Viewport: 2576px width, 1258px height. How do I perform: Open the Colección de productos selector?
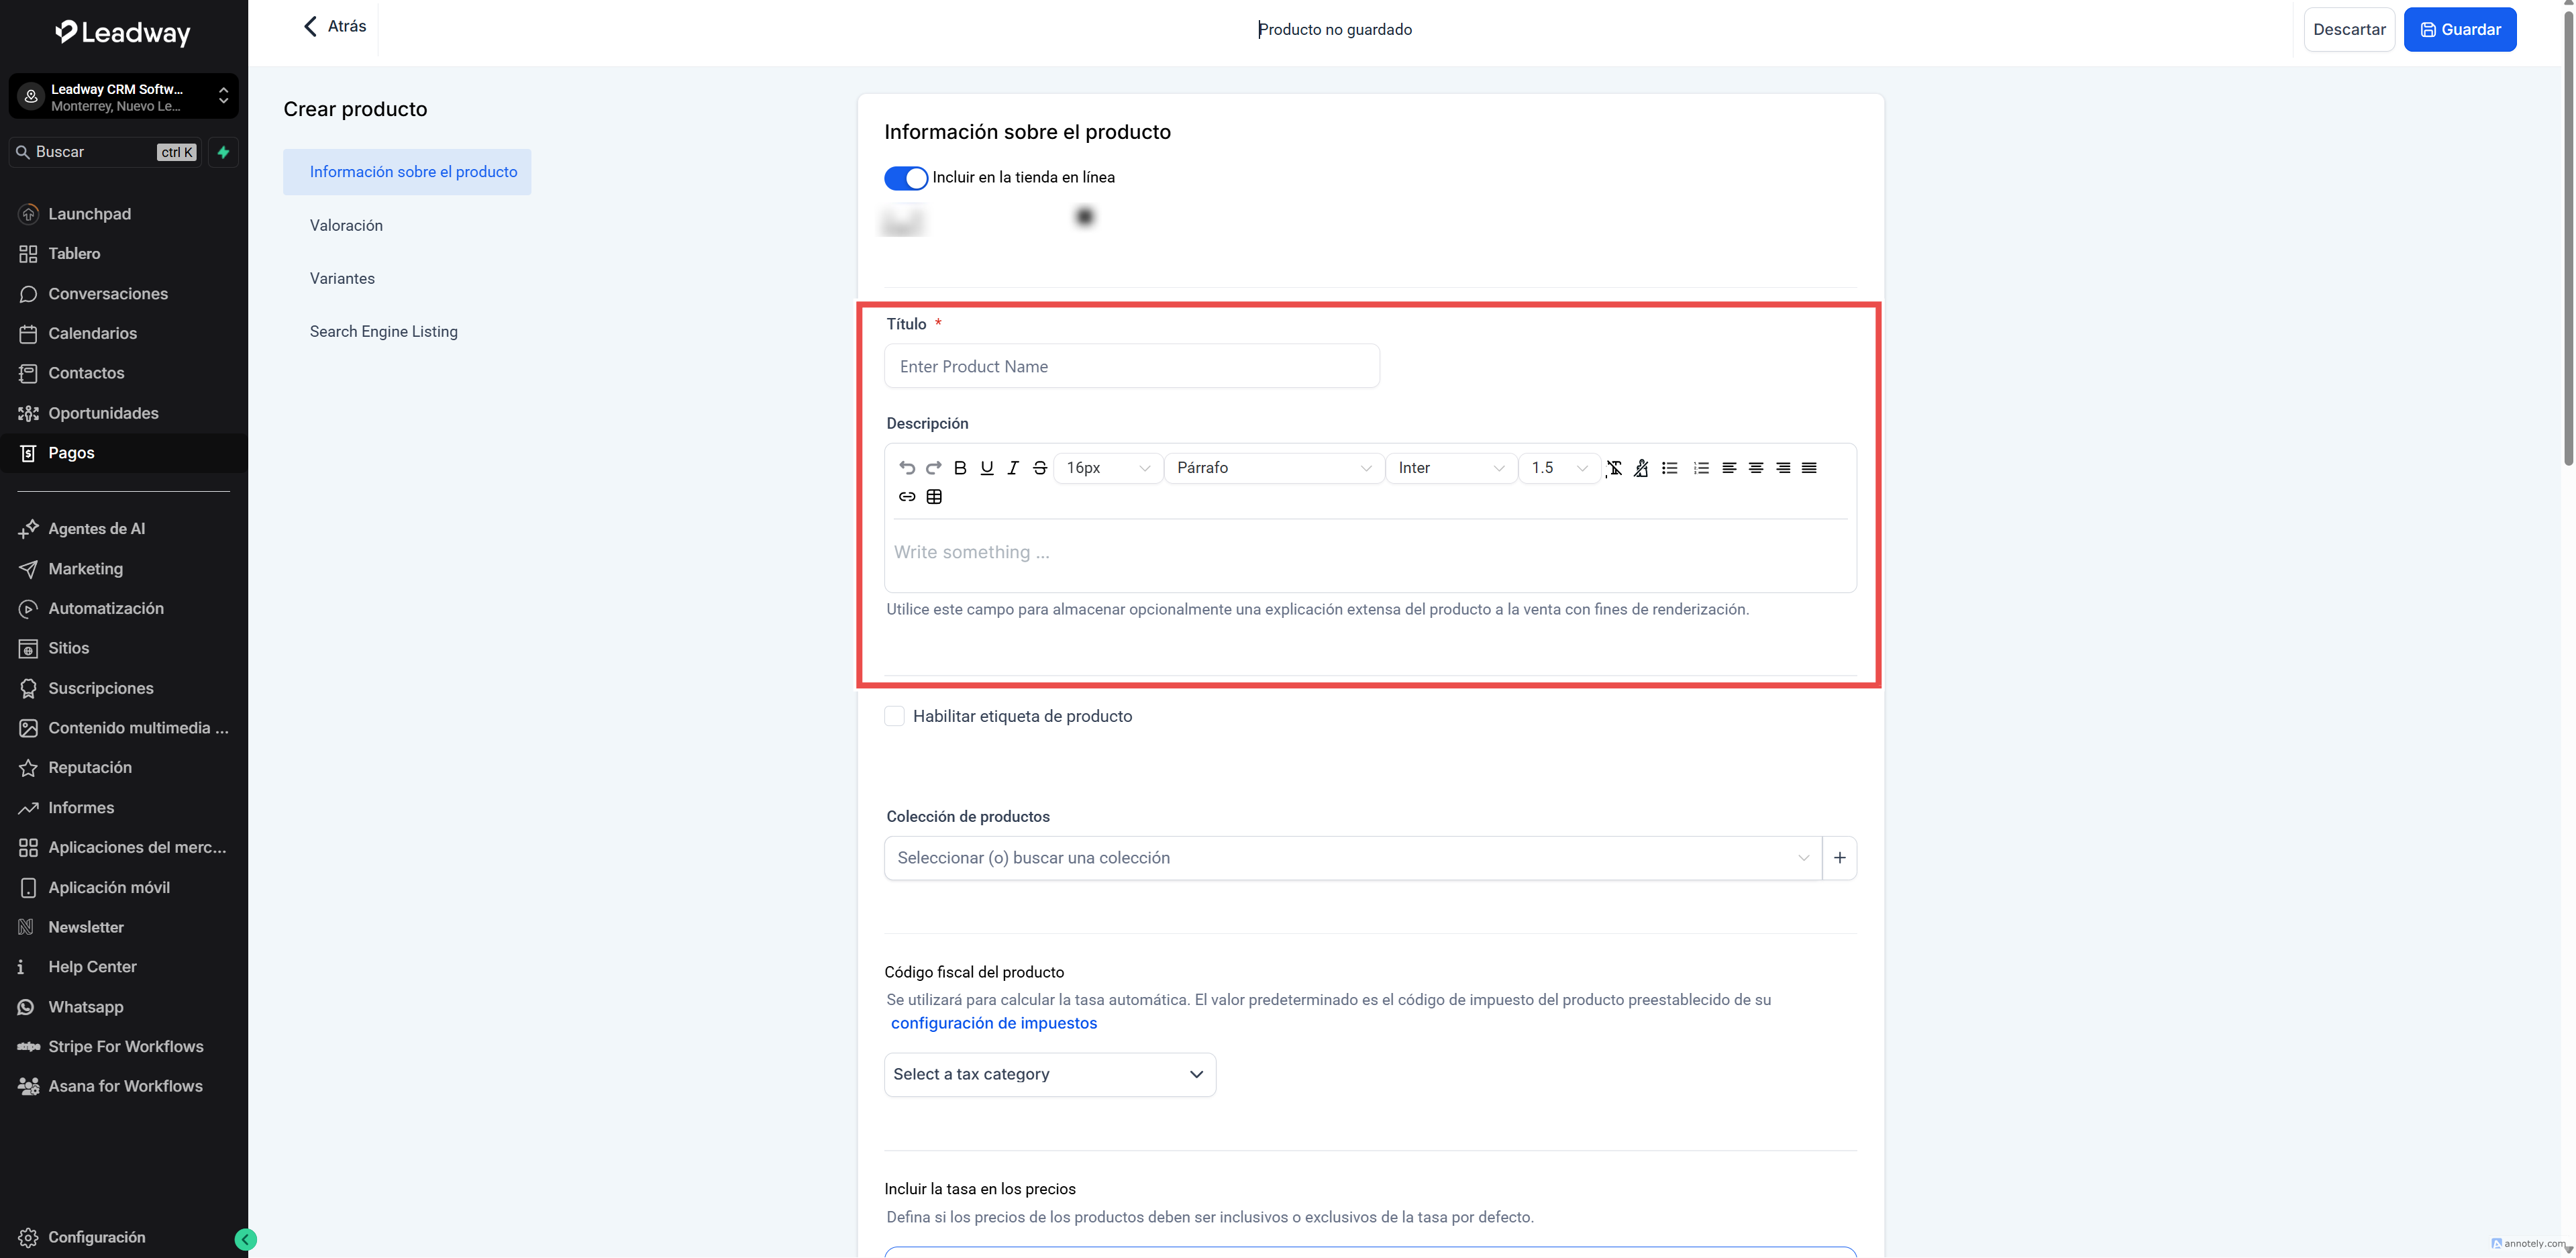[x=1352, y=858]
